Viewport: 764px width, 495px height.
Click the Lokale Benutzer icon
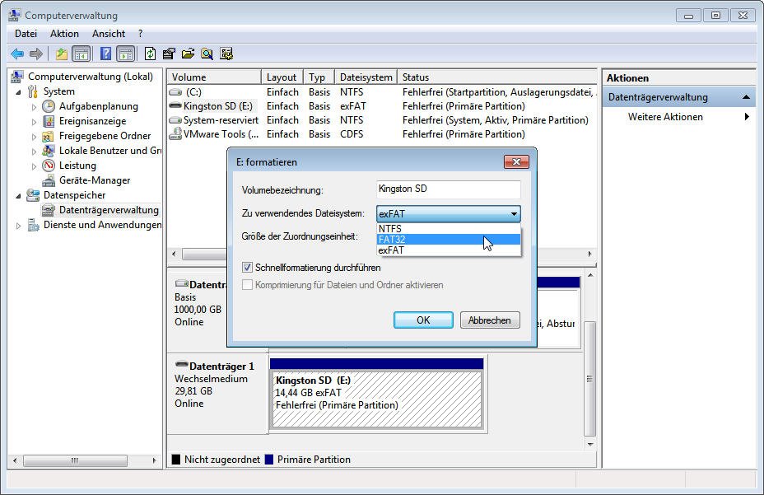[49, 151]
